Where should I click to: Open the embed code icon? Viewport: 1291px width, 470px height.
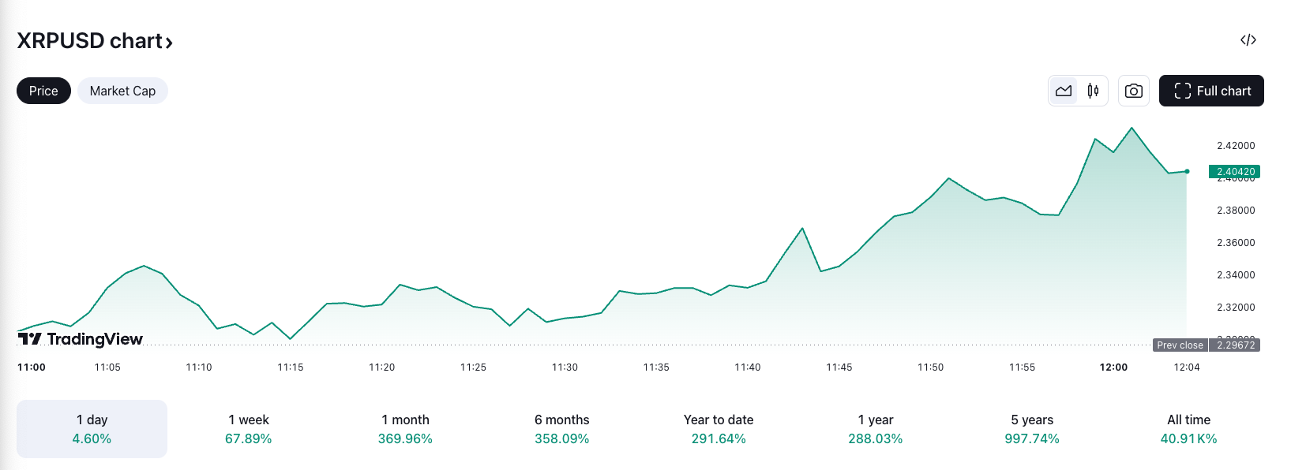1248,40
